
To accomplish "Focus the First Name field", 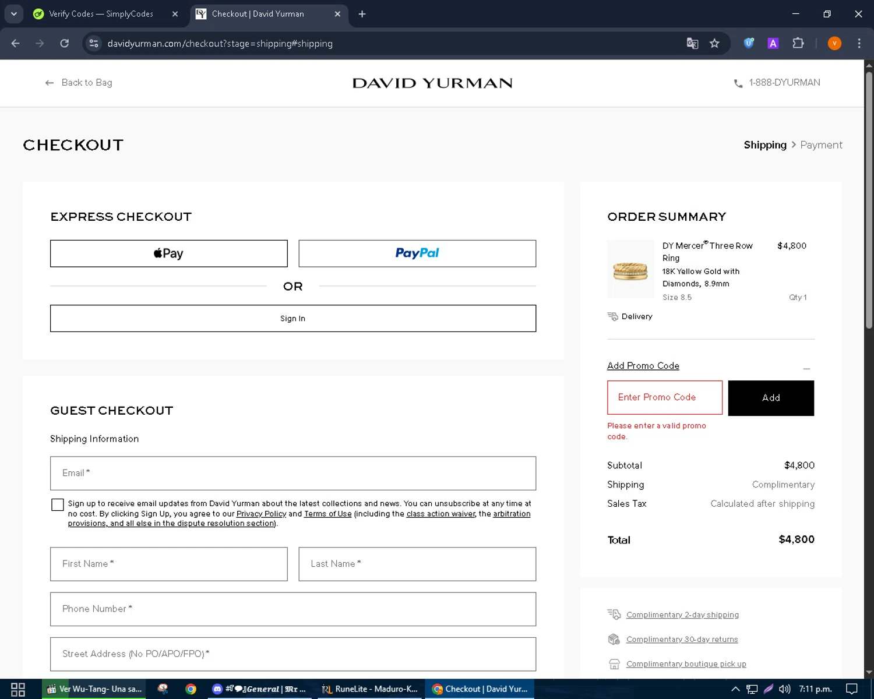I will (169, 564).
